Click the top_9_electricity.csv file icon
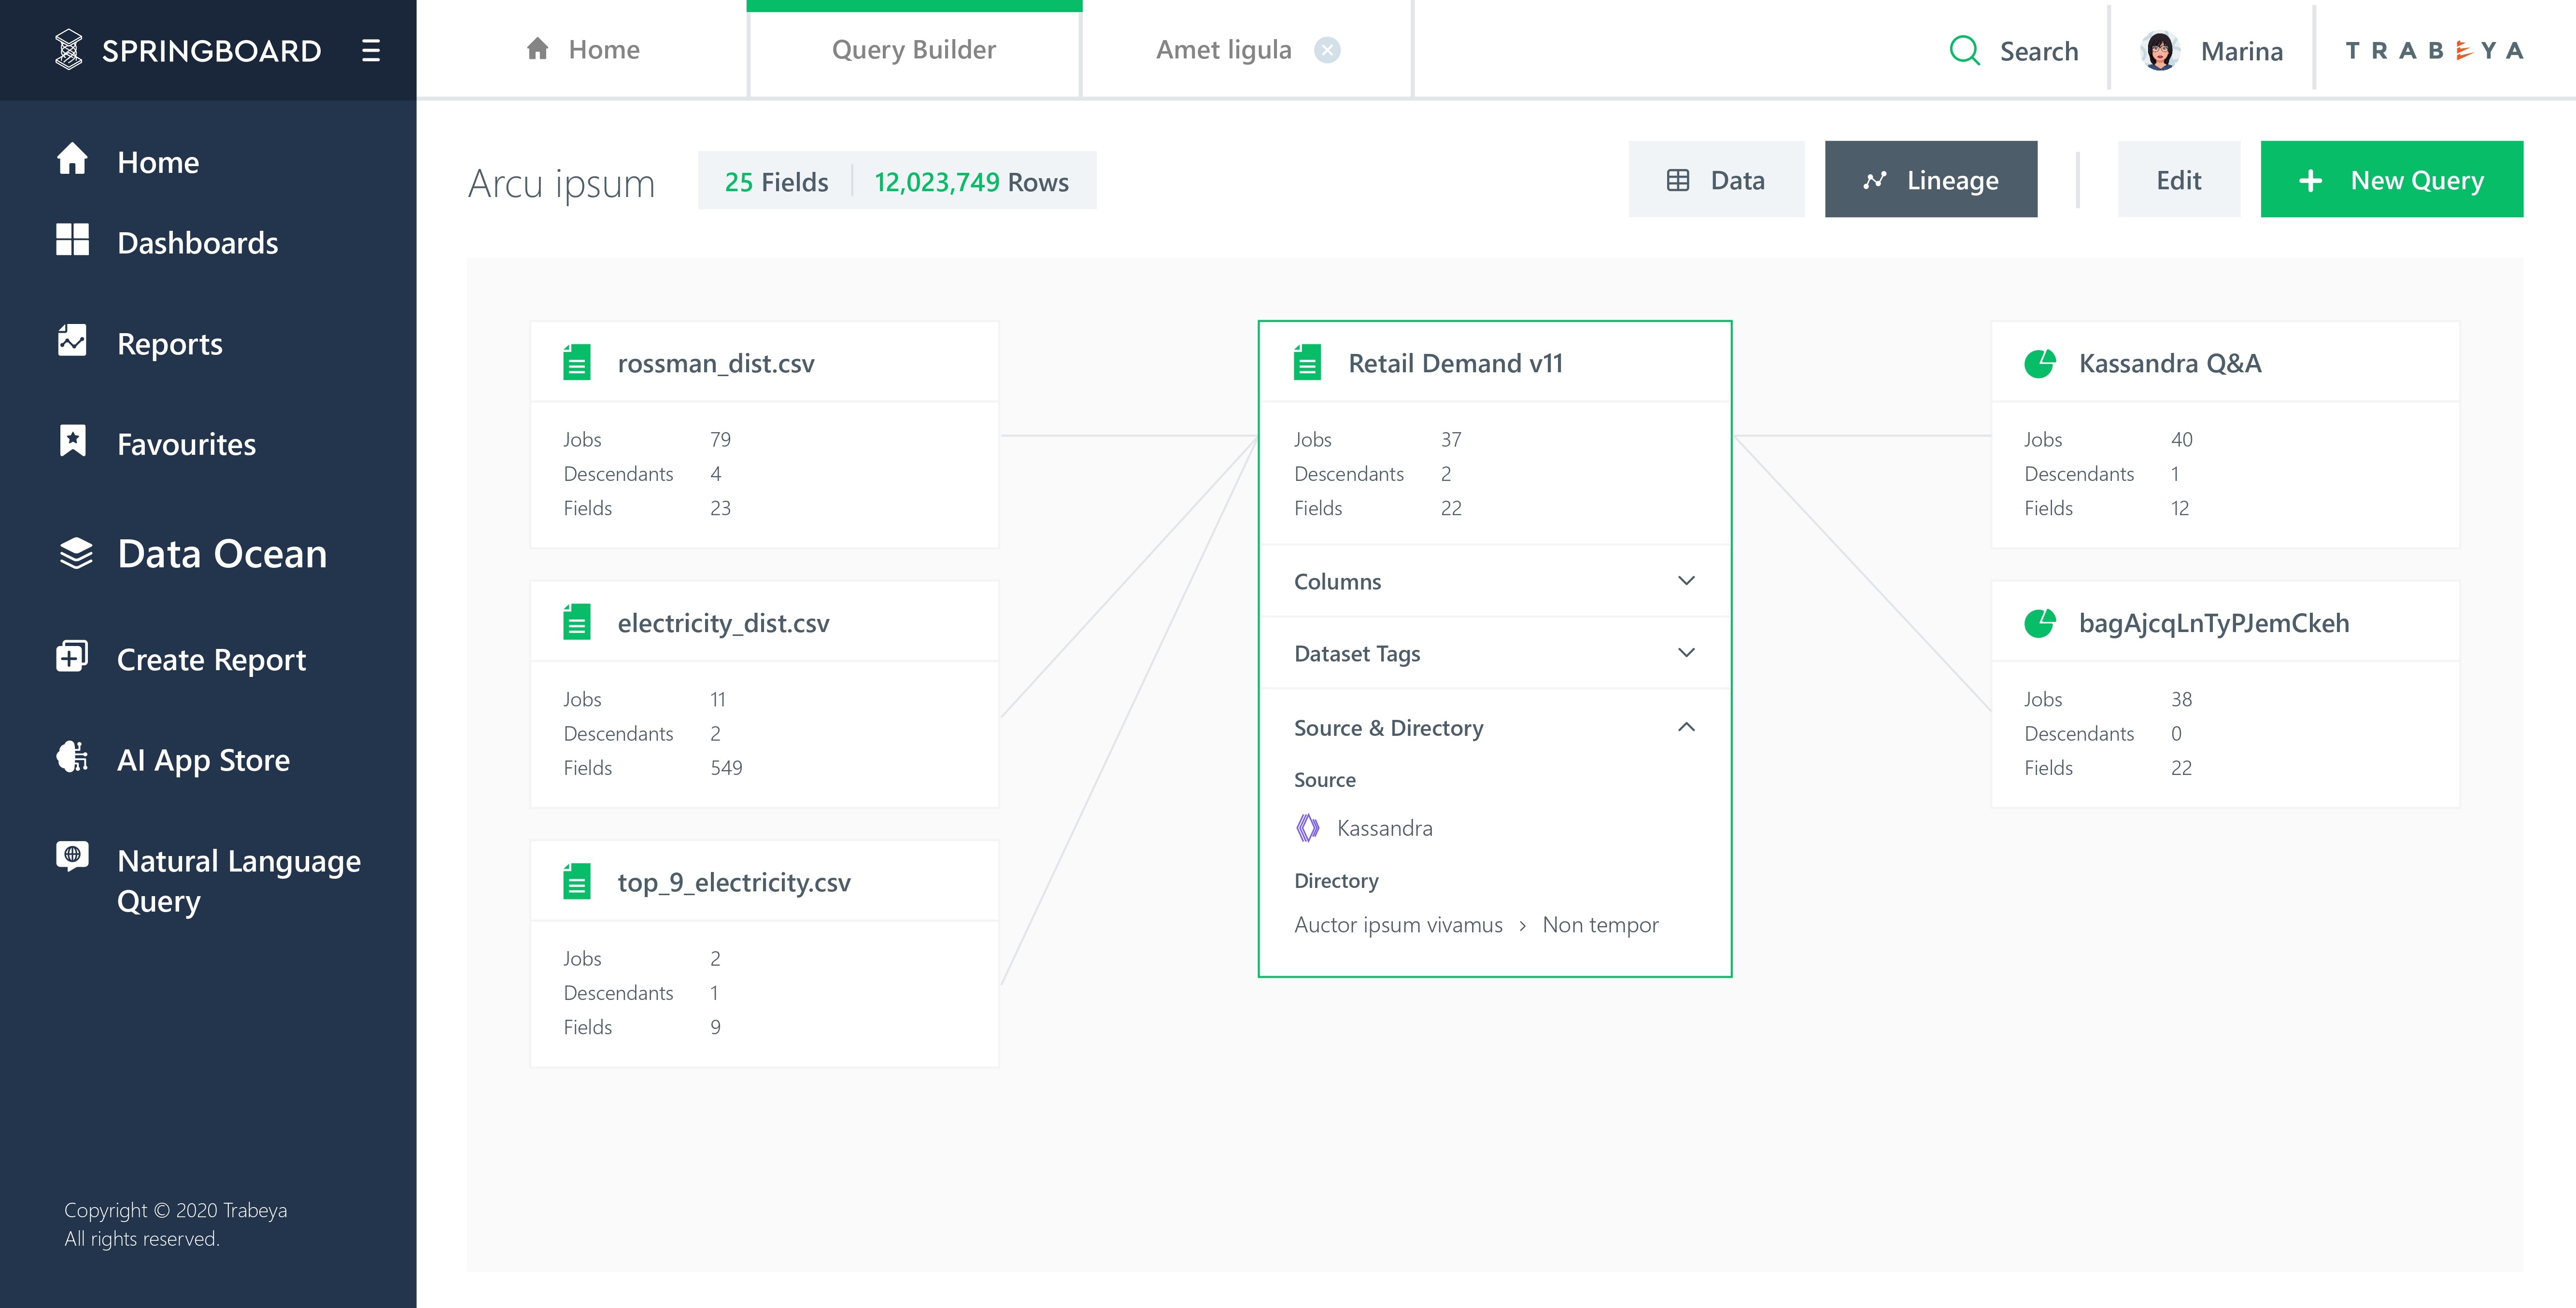 point(577,881)
